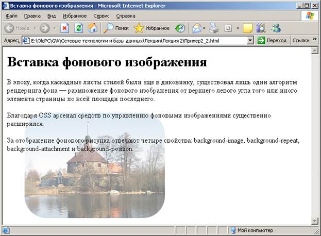Click the Mail envelope icon
This screenshot has height=236, width=321.
point(197,28)
